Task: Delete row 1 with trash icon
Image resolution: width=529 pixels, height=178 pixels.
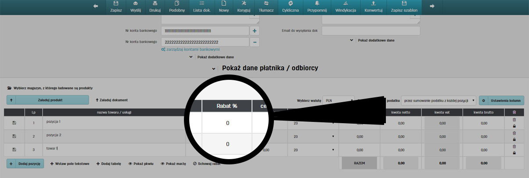Action: (514, 120)
